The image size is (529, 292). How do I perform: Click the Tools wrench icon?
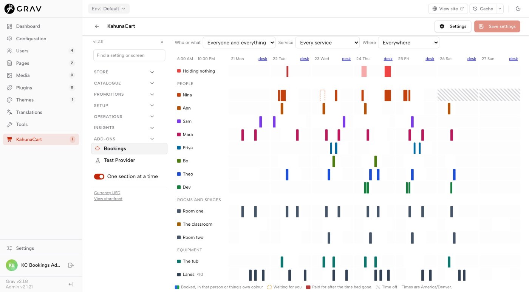click(10, 124)
